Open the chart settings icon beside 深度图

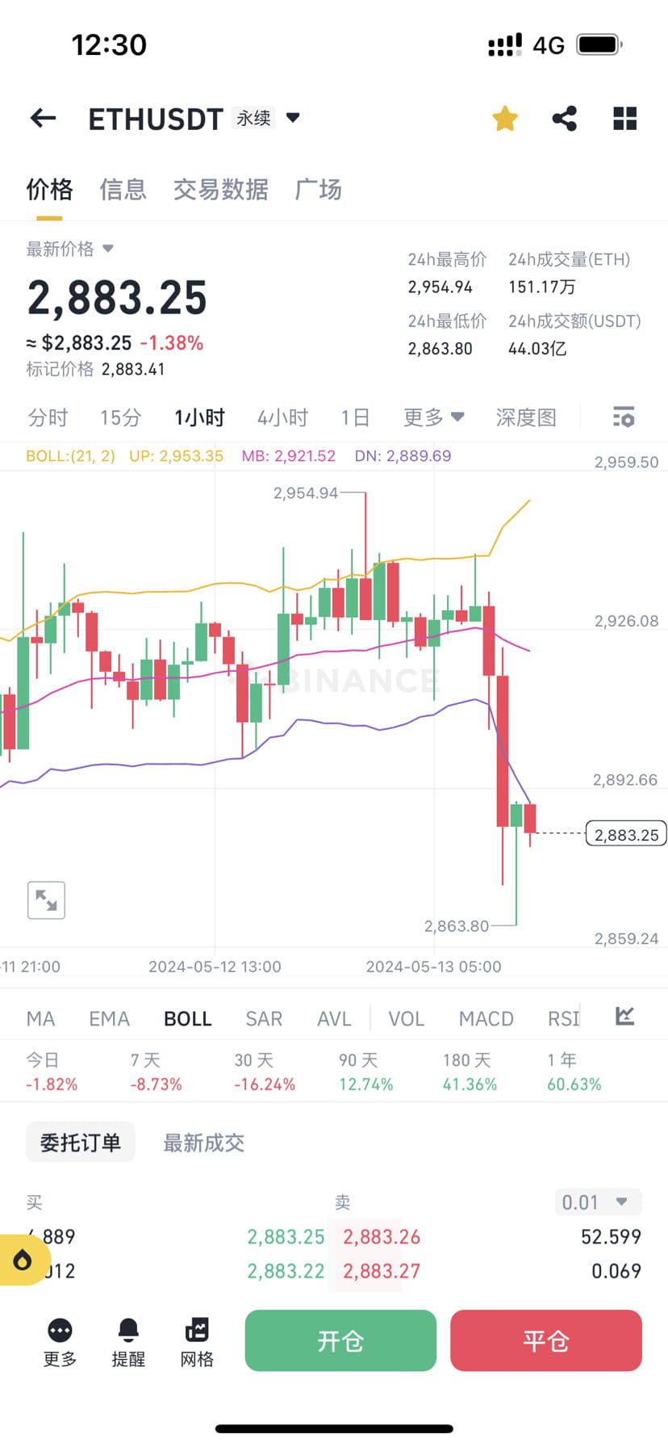point(623,417)
